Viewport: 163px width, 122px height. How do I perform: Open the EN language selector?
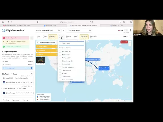pos(120,30)
